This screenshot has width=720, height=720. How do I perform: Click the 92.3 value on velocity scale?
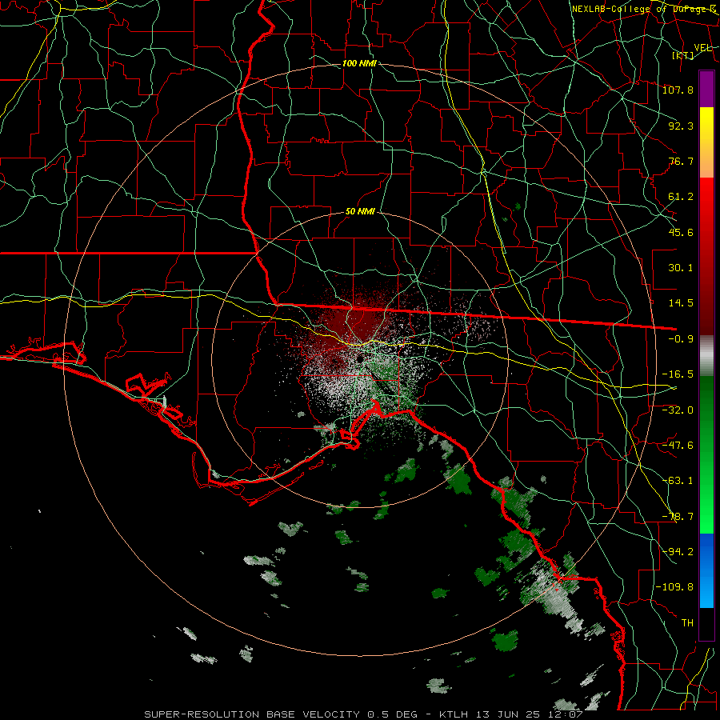(x=681, y=126)
